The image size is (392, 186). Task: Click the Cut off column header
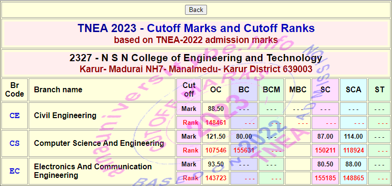189,90
